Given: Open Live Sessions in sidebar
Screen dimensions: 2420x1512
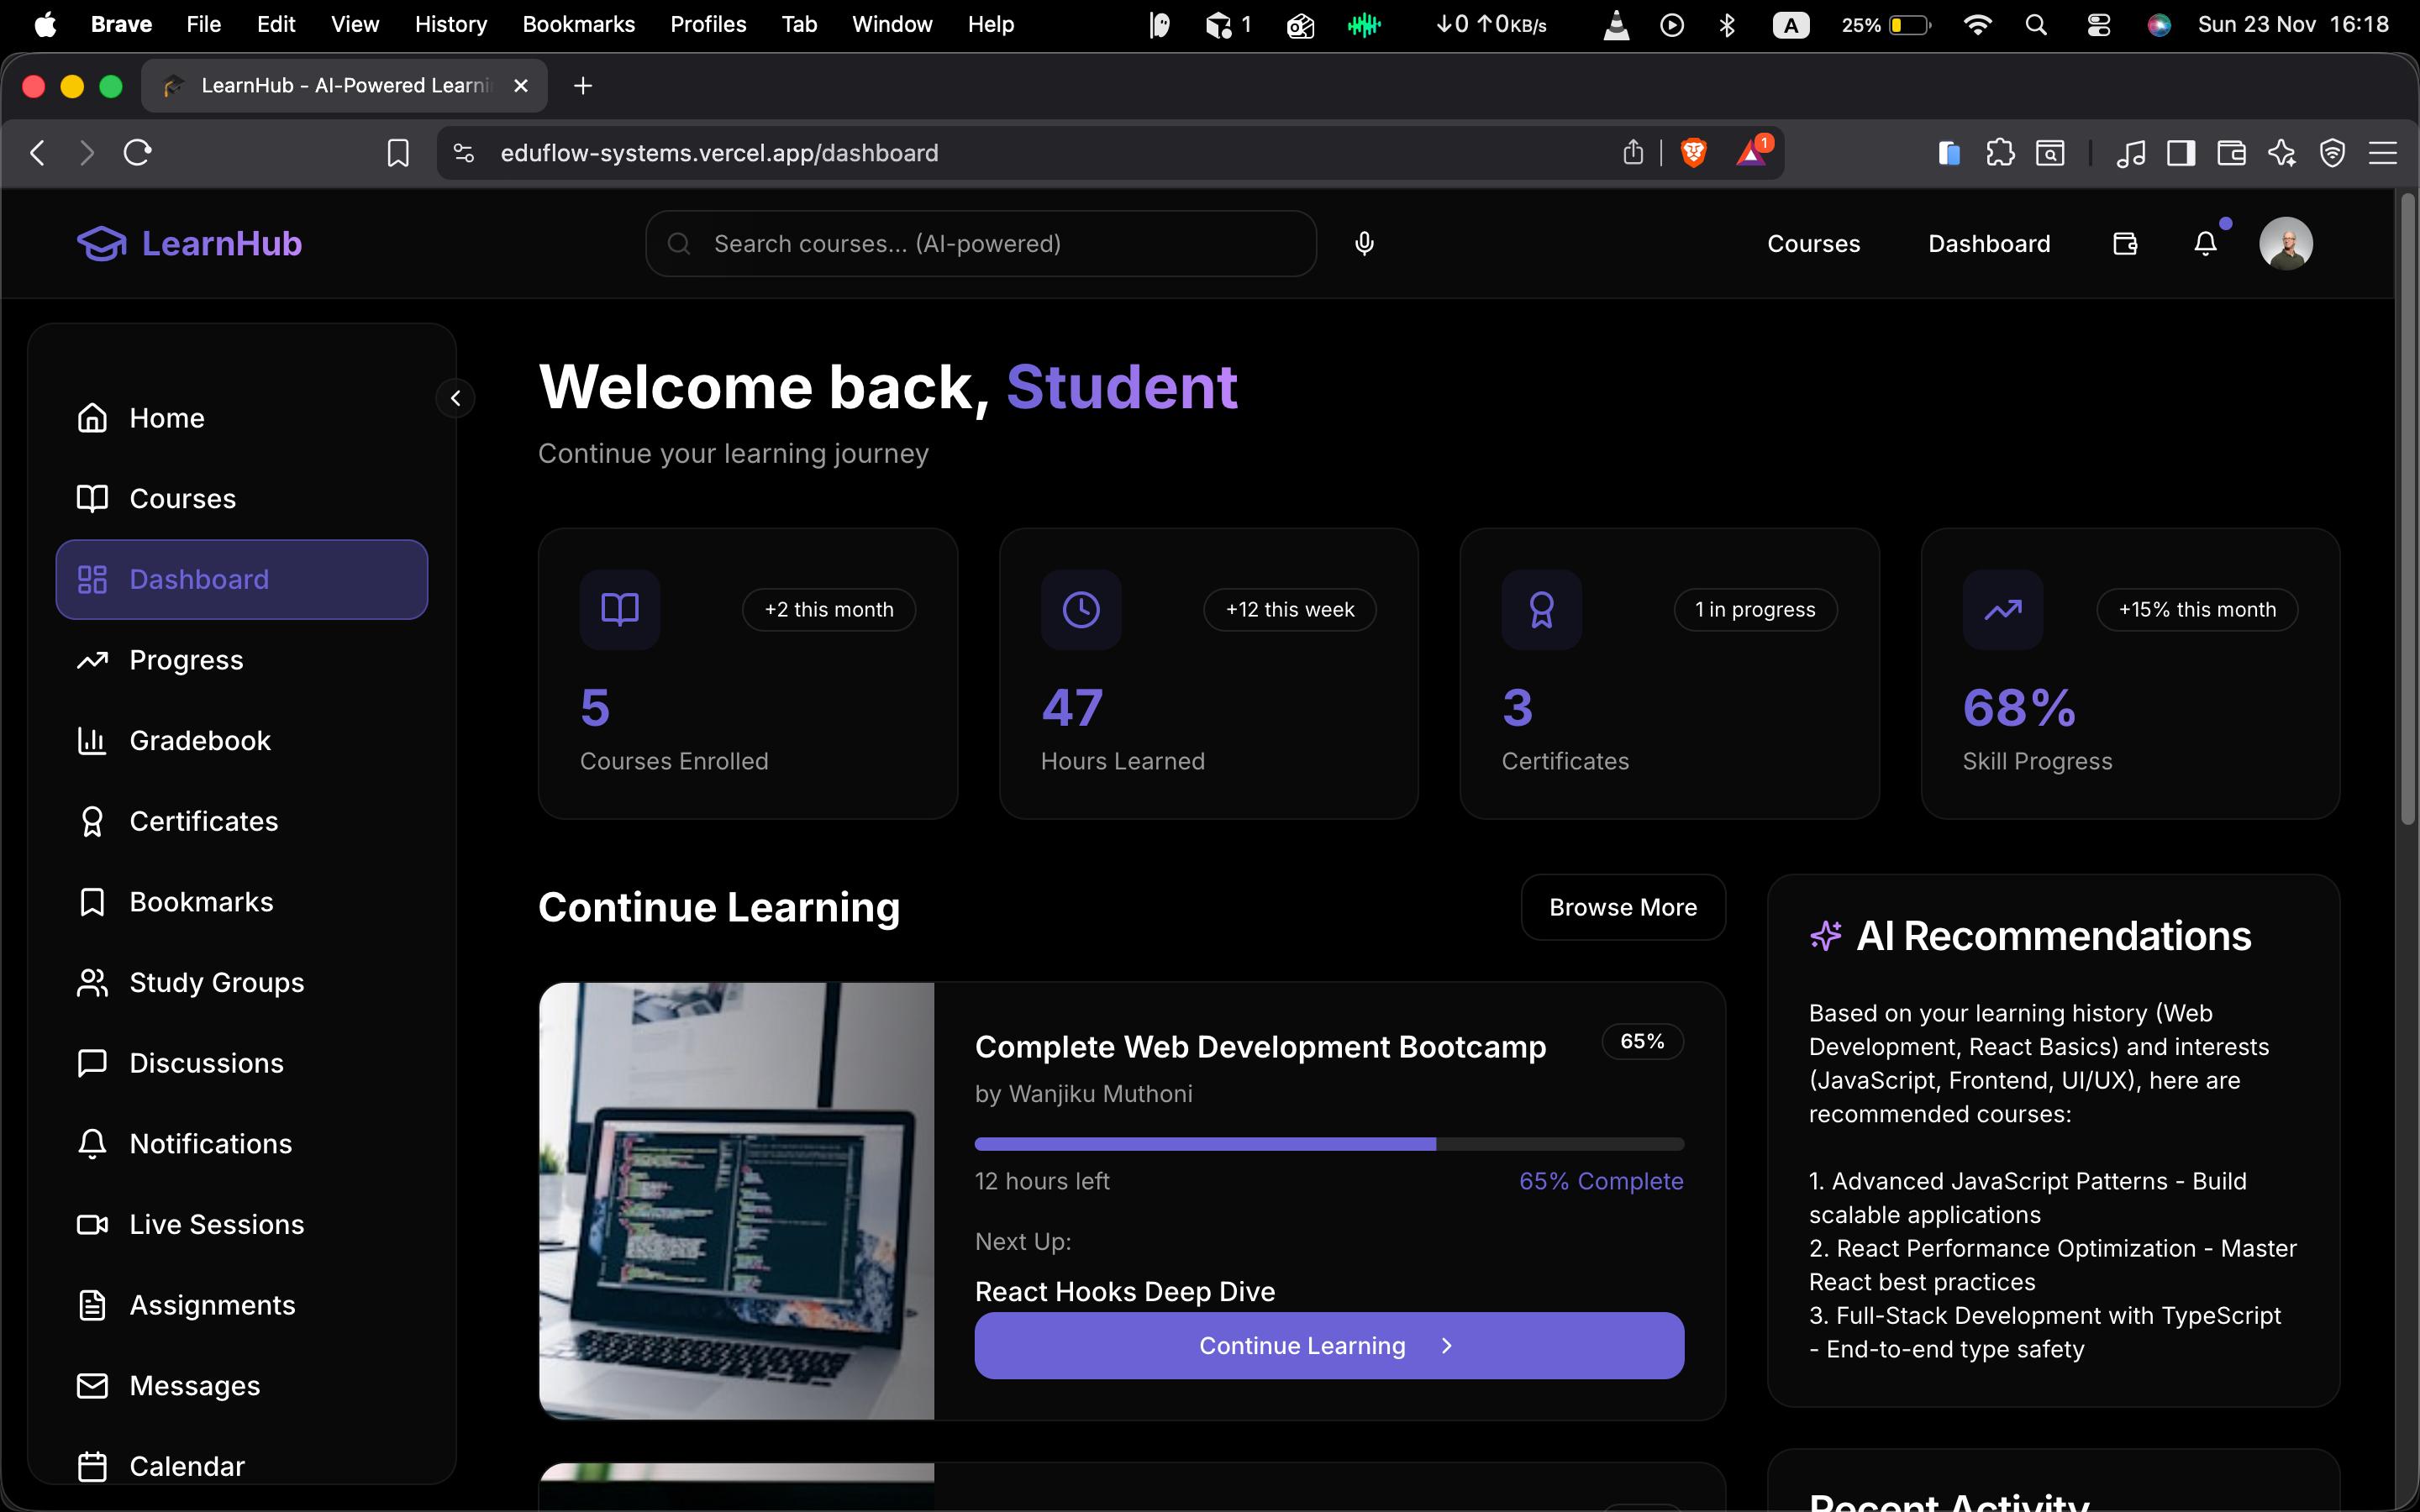Looking at the screenshot, I should pos(216,1224).
